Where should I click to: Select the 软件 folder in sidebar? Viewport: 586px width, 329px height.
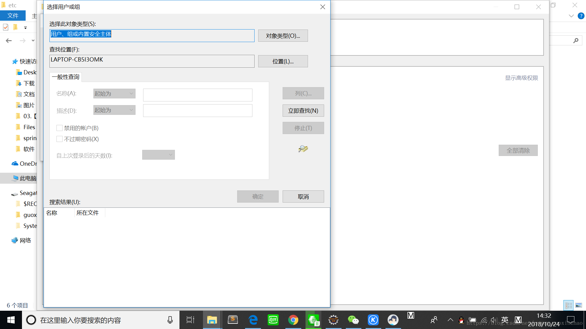(25, 149)
